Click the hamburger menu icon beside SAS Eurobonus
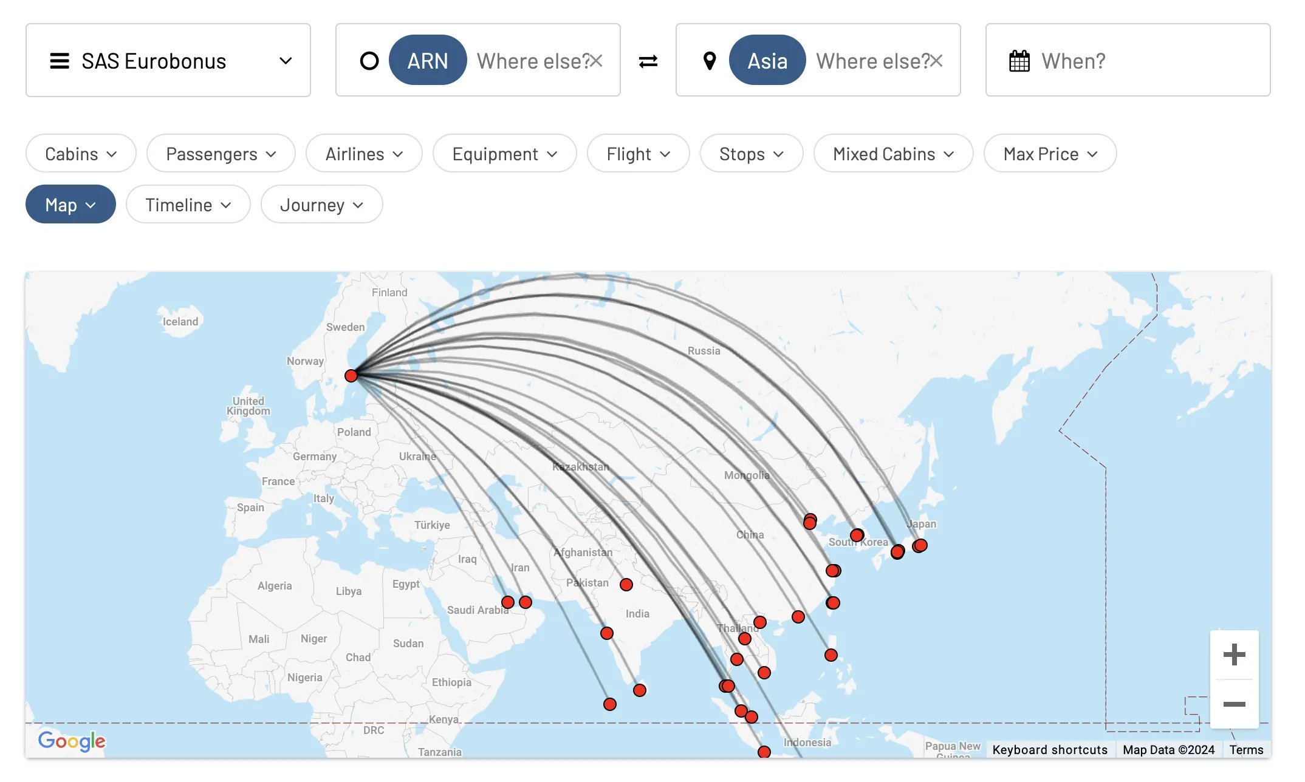Image resolution: width=1305 pixels, height=782 pixels. click(59, 61)
